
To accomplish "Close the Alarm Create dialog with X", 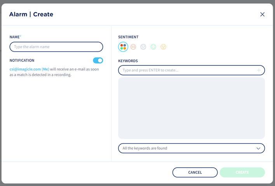I will tap(262, 14).
